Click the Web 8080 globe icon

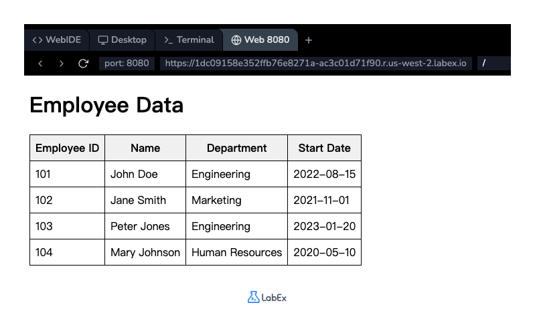[236, 40]
